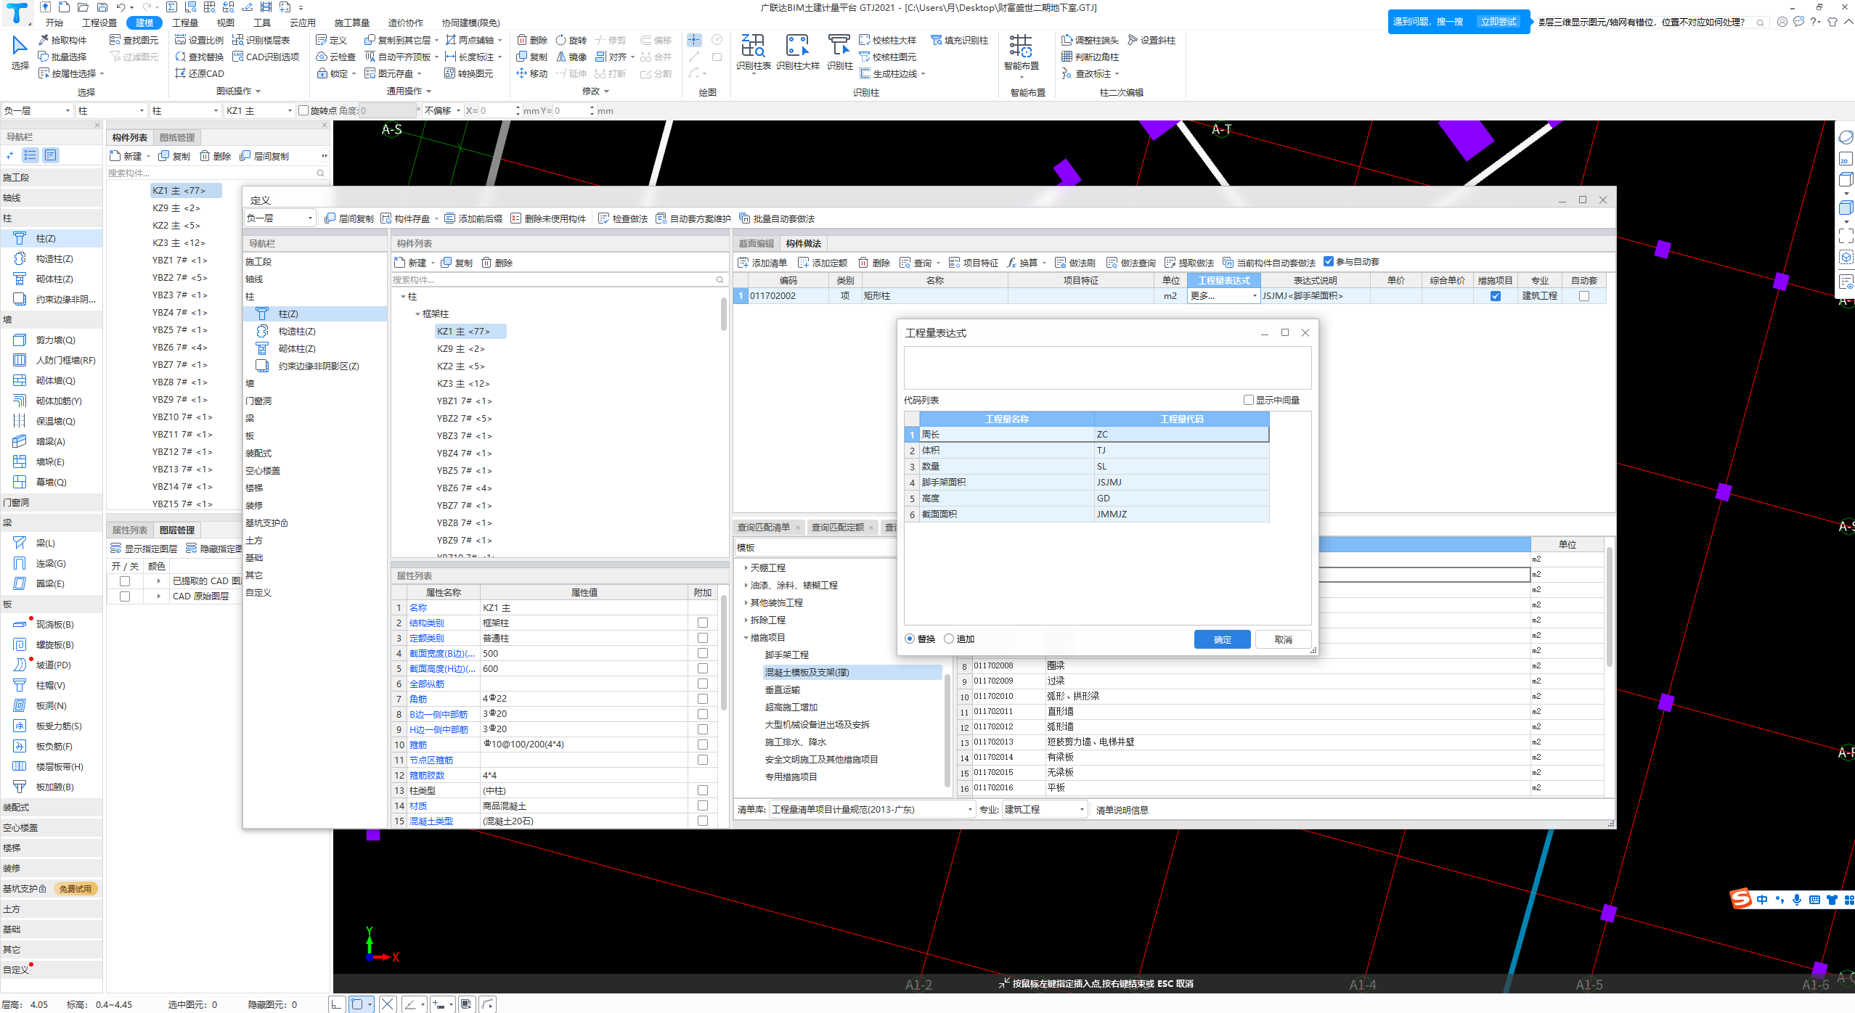1855x1013 pixels.
Task: Click 搜索构件 field in 定义 window
Action: tap(559, 279)
